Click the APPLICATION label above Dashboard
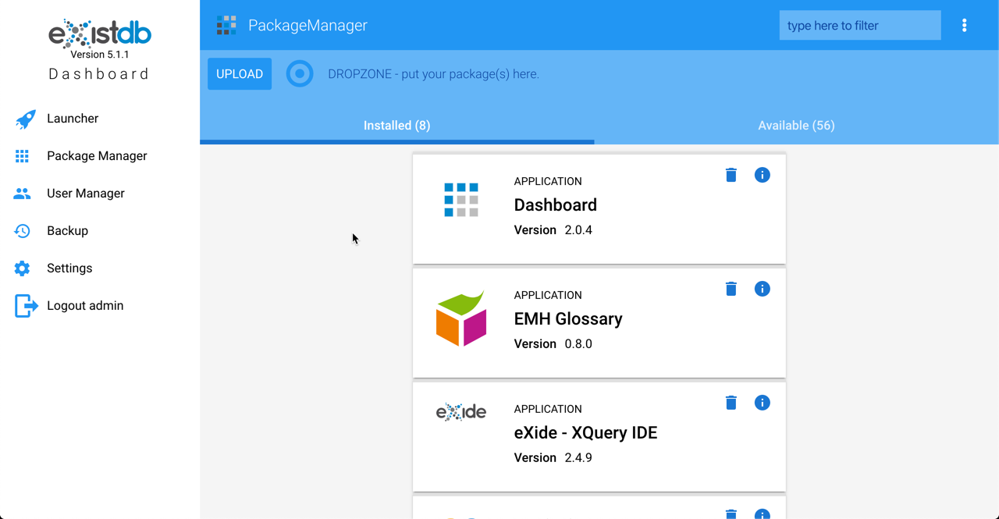This screenshot has height=519, width=999. (x=548, y=181)
